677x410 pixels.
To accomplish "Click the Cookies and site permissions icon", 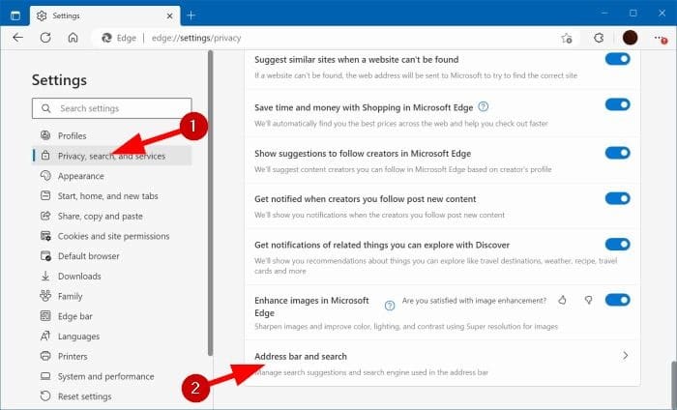I will (45, 236).
